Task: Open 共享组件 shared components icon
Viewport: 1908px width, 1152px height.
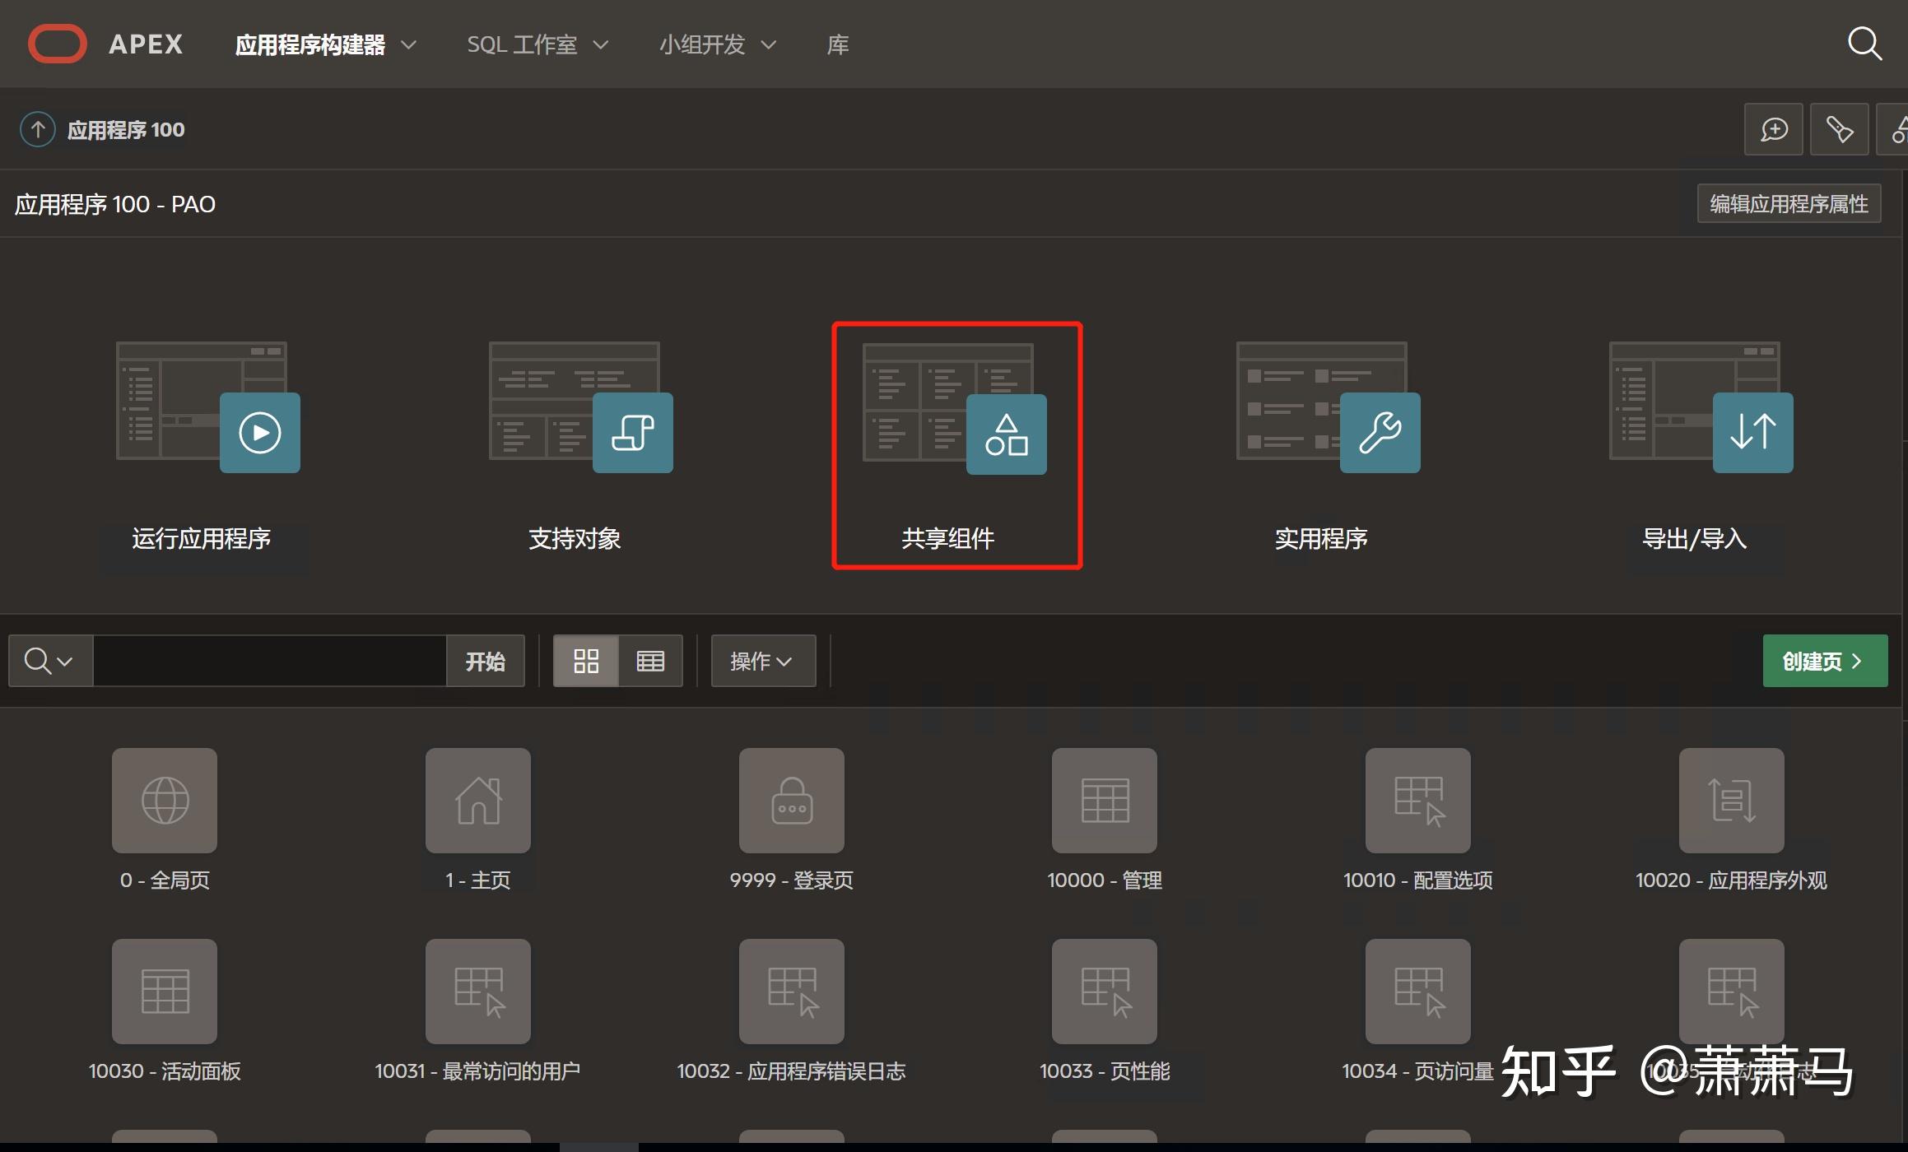Action: coord(1006,432)
